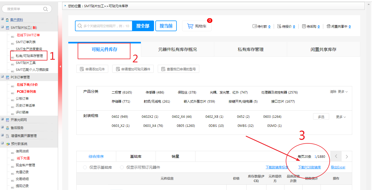Switch to 私有库存管理 tab
This screenshot has height=190, width=372.
pyautogui.click(x=250, y=49)
